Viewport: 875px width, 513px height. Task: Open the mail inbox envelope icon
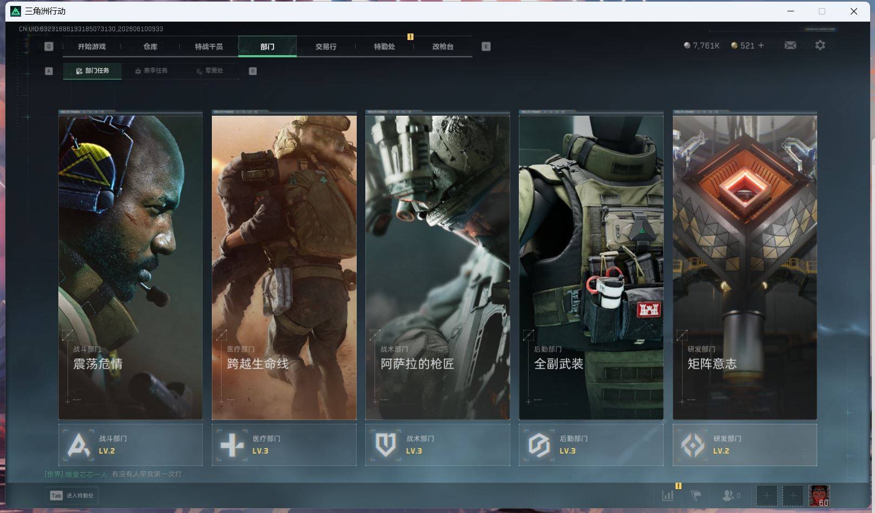[x=790, y=45]
